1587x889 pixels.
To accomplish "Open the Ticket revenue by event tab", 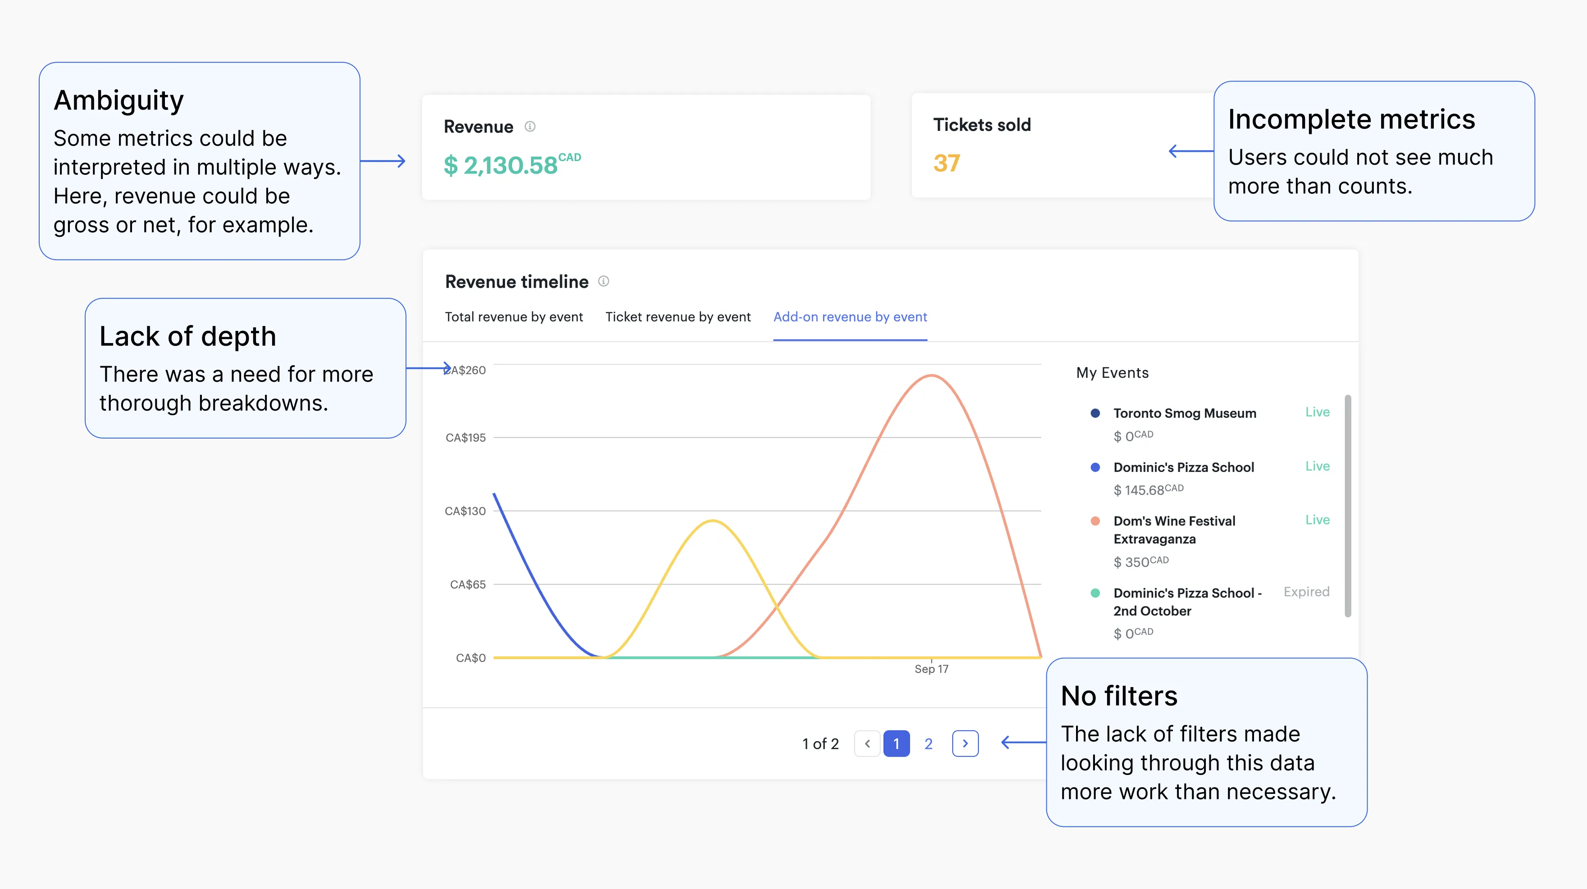I will pyautogui.click(x=678, y=317).
